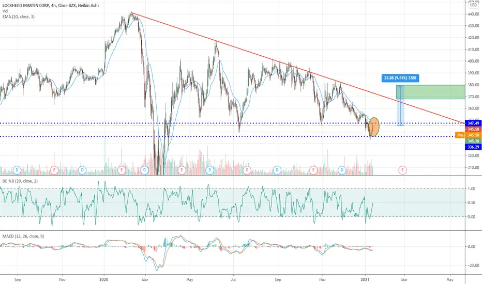This screenshot has height=284, width=482.
Task: Select the blue price range measurement bar
Action: 400,105
